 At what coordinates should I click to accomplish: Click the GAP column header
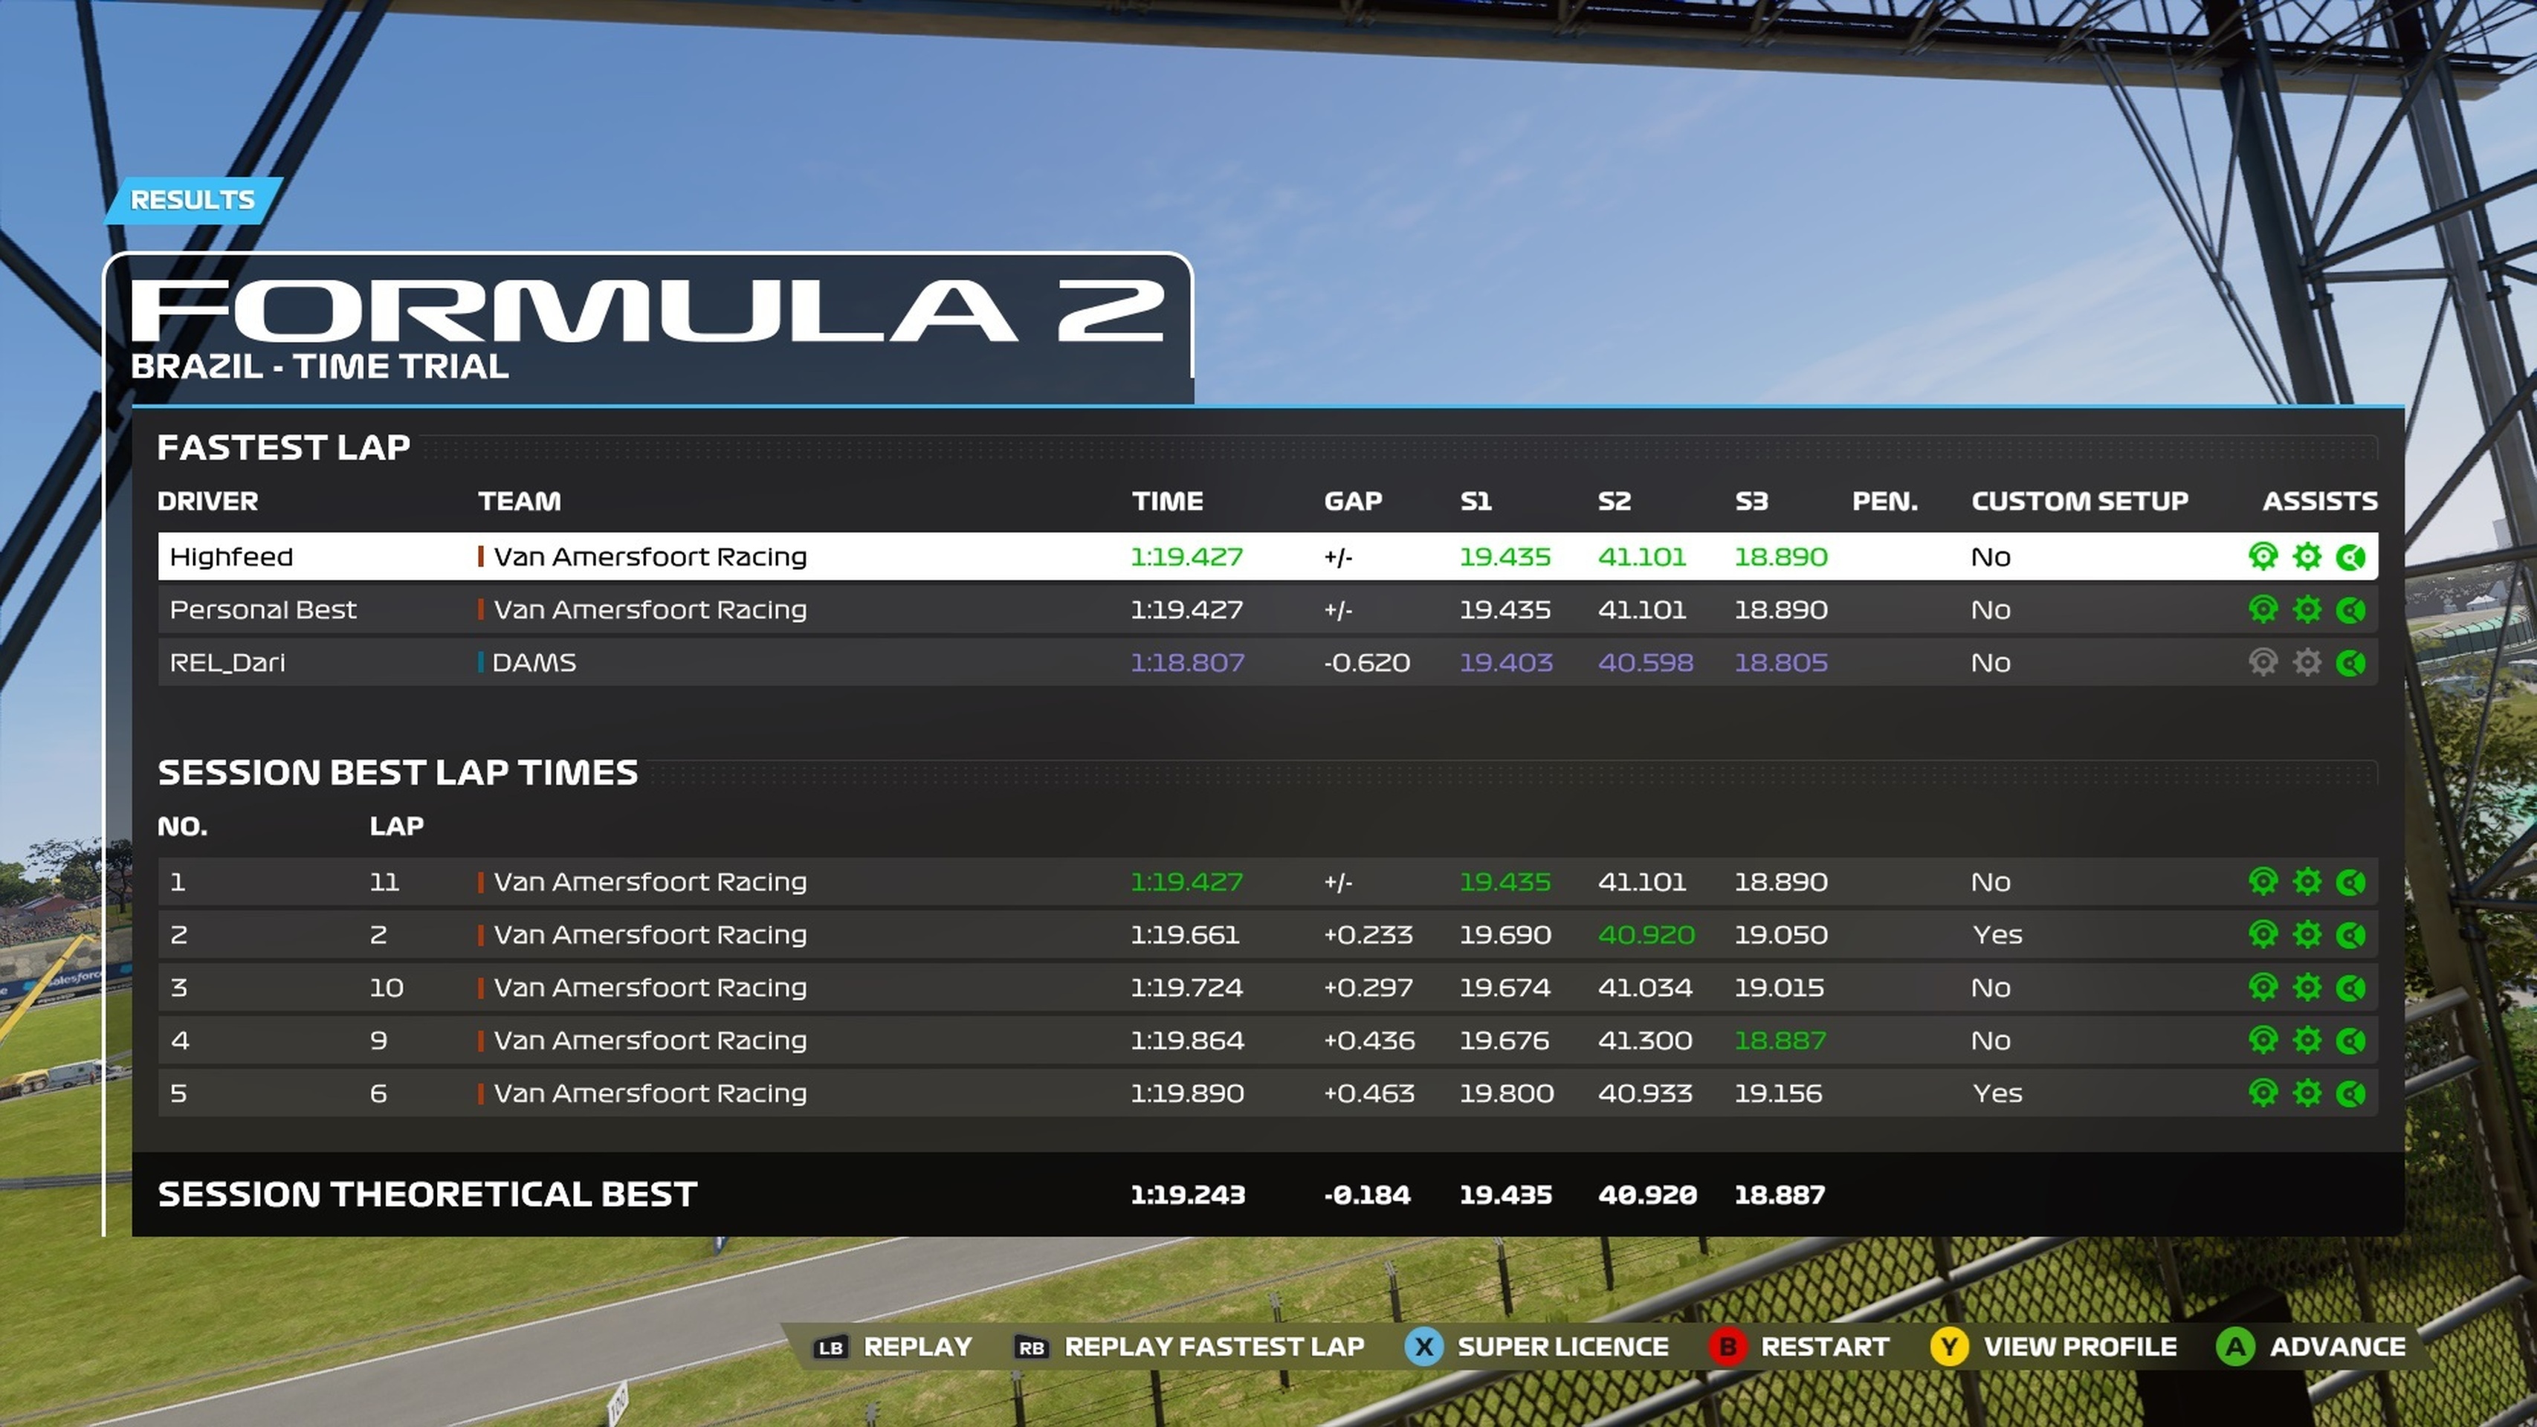(1353, 501)
